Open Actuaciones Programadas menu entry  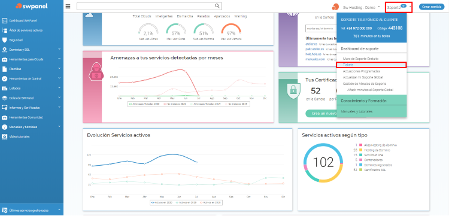pyautogui.click(x=362, y=71)
